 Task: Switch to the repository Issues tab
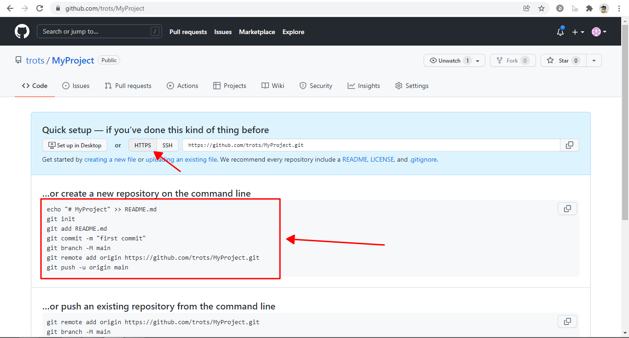(x=76, y=86)
